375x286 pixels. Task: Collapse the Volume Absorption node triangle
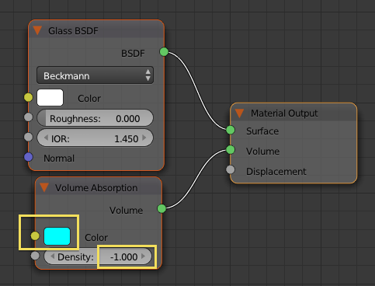(x=44, y=187)
